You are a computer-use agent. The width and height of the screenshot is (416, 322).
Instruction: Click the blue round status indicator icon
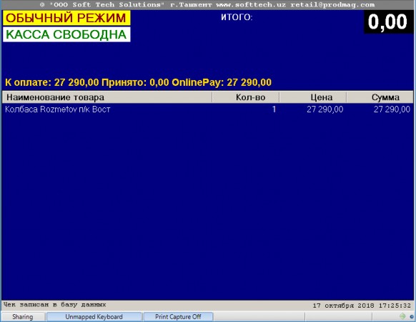click(412, 317)
